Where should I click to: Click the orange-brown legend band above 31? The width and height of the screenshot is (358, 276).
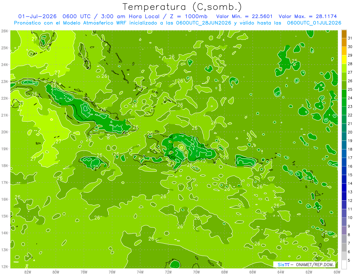(344, 34)
